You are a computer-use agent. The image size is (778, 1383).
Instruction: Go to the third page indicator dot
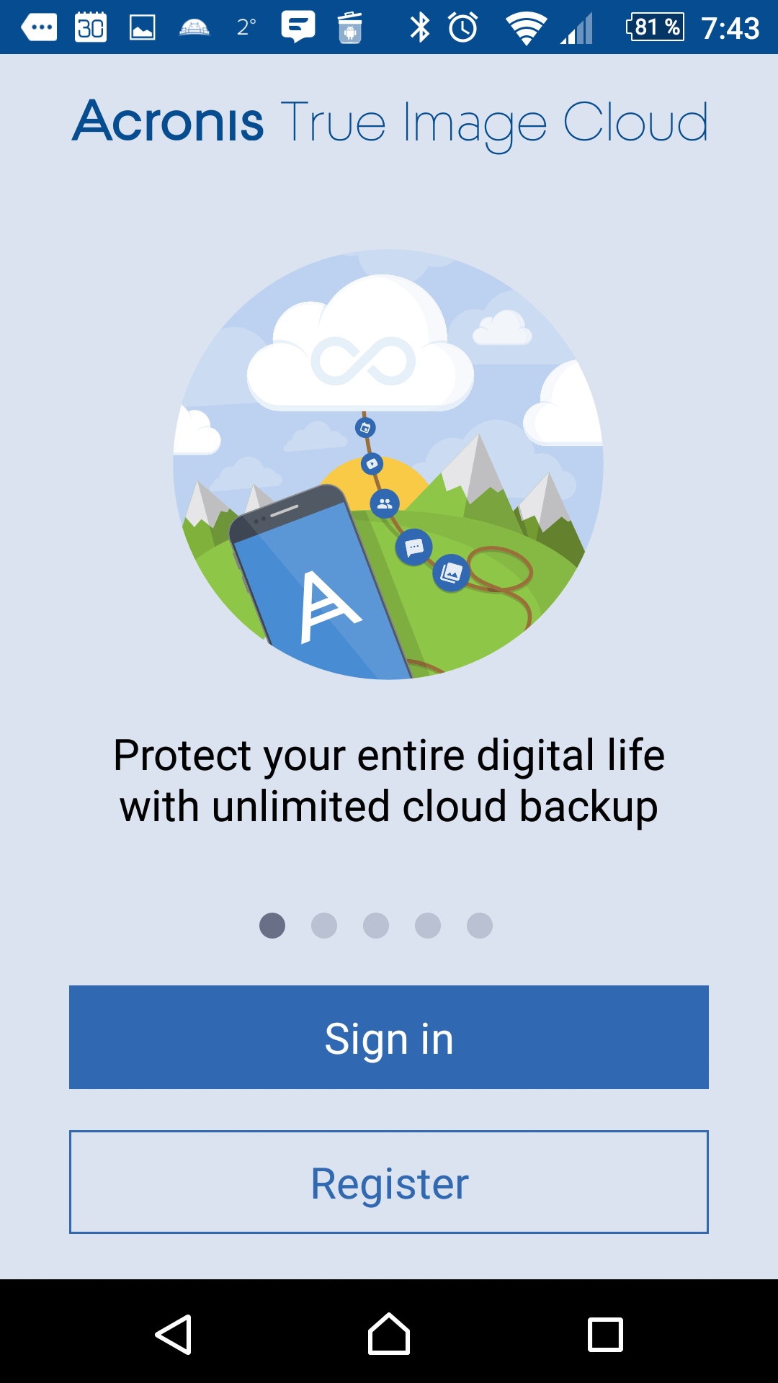point(376,926)
